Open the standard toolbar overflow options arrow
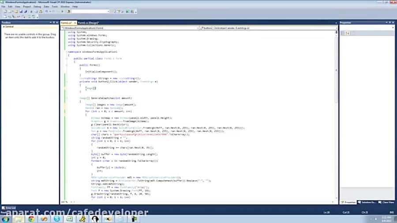 click(x=136, y=12)
